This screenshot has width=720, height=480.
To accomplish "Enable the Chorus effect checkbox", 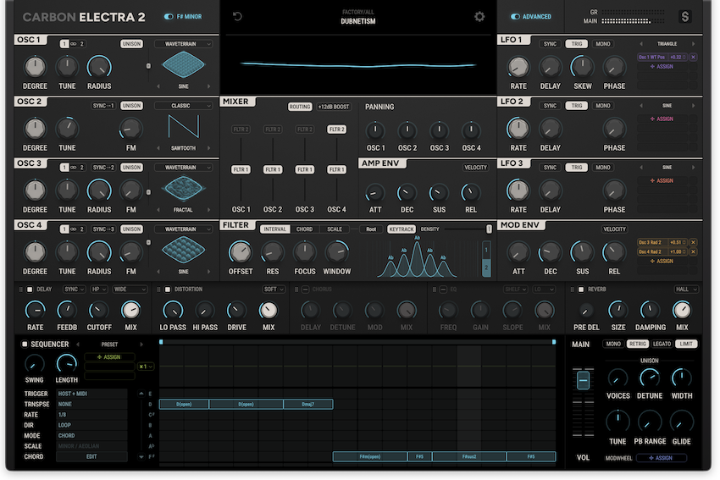I will point(305,290).
